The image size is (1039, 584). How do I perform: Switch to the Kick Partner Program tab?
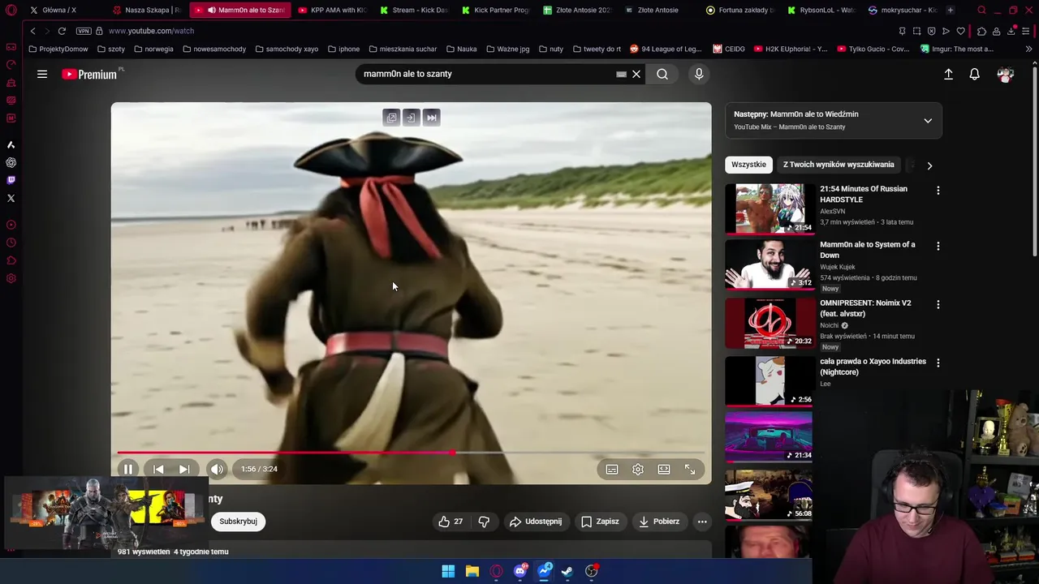point(495,10)
